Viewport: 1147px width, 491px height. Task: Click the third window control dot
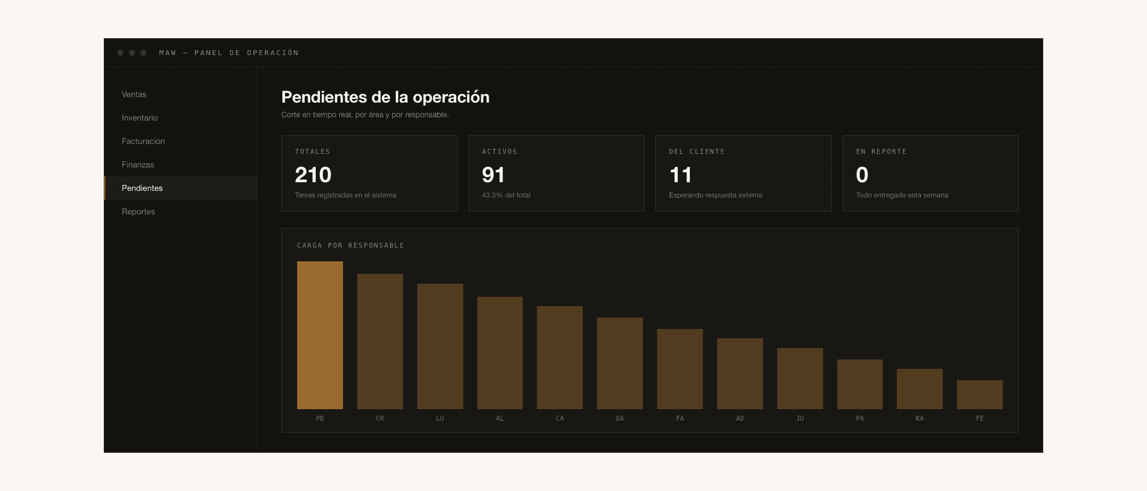[143, 53]
